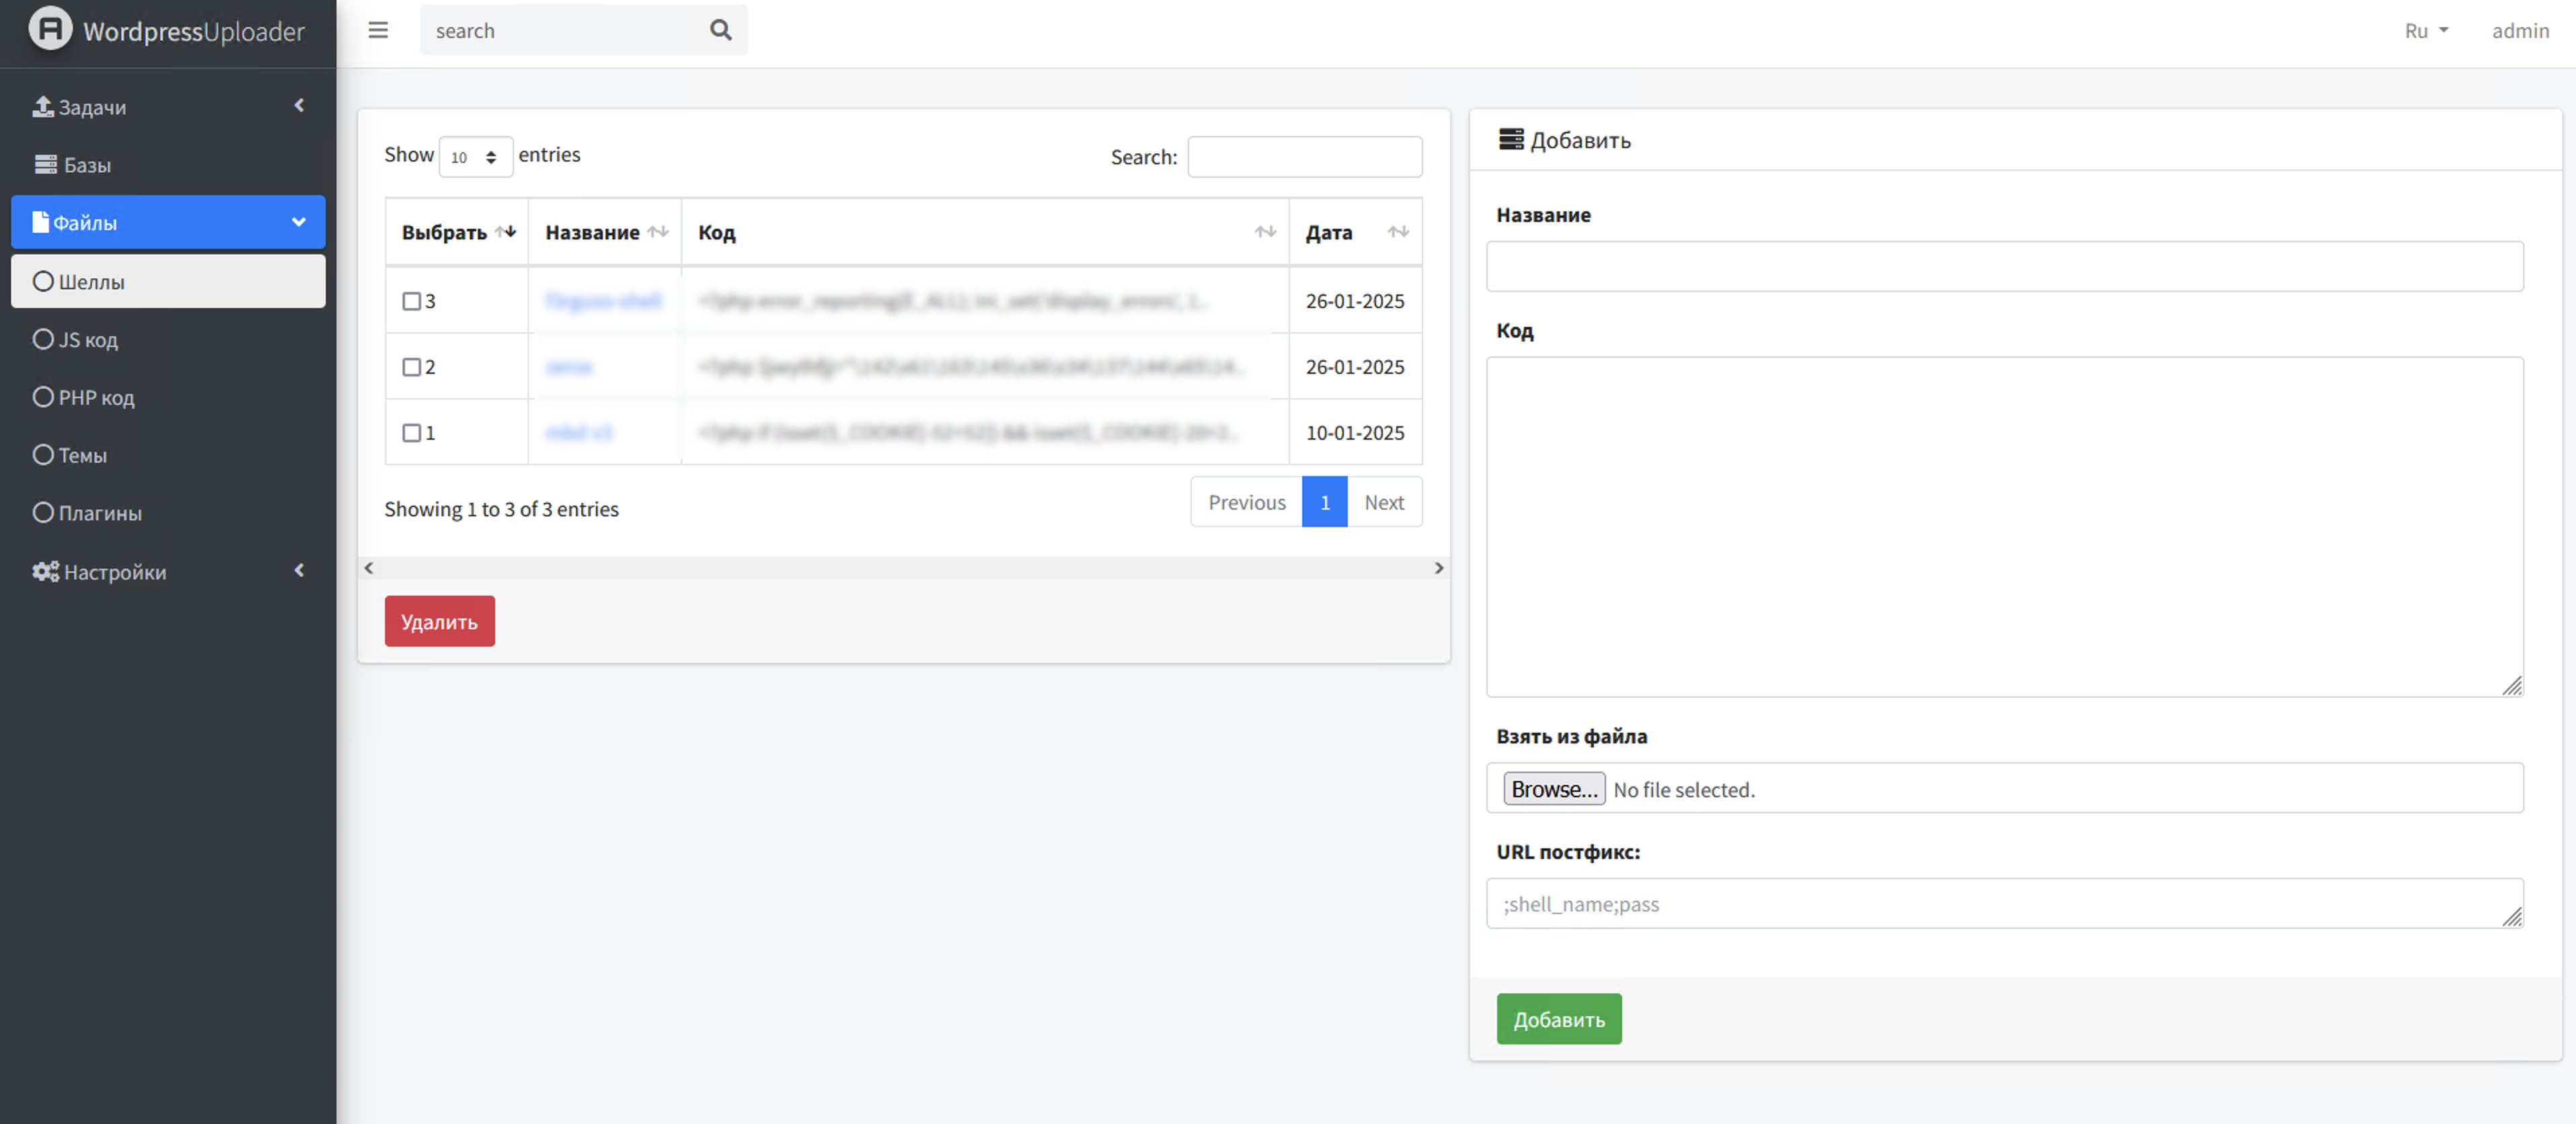
Task: Sort by Название column arrows
Action: [x=658, y=232]
